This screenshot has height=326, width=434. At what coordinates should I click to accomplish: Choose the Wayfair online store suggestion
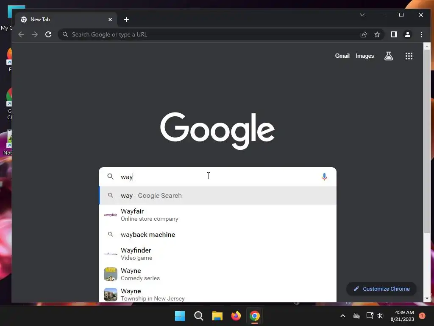pyautogui.click(x=217, y=215)
